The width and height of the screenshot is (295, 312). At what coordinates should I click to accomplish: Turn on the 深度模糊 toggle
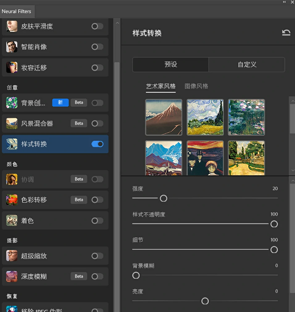97,276
